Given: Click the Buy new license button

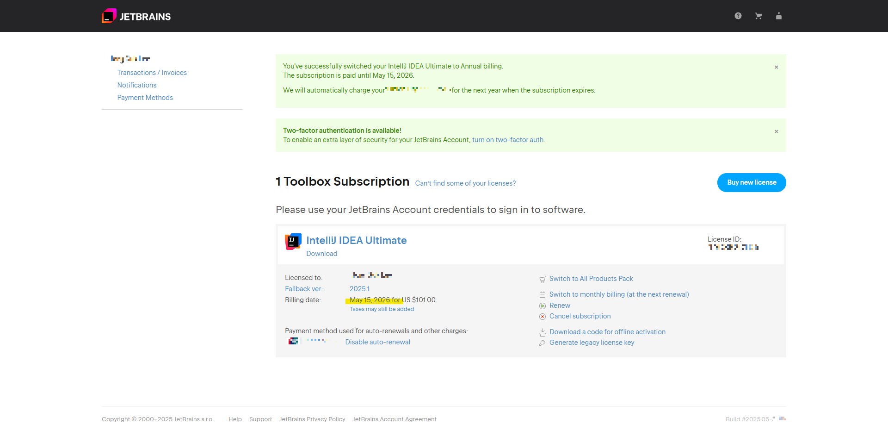Looking at the screenshot, I should [752, 182].
